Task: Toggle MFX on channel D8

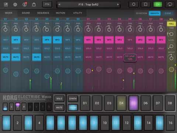Action: pos(161,40)
